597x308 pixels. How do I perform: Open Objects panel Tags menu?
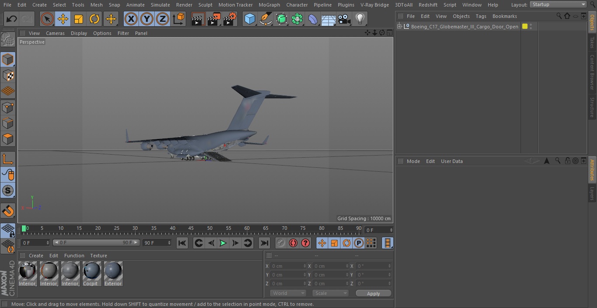pyautogui.click(x=481, y=16)
